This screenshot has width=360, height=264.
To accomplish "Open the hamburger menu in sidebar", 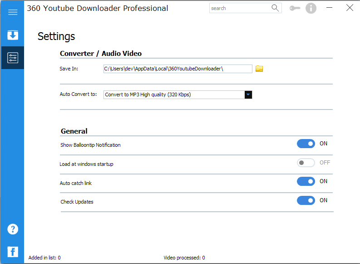I will click(13, 12).
